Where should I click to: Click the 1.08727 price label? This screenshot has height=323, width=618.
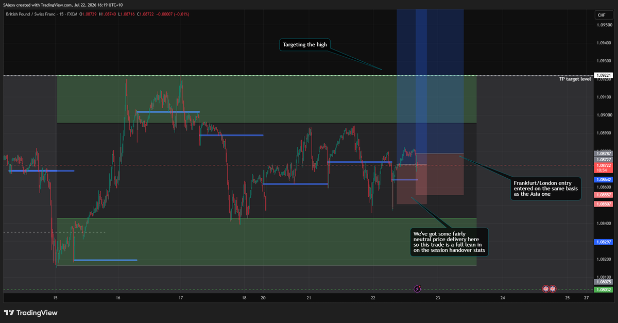(x=604, y=160)
